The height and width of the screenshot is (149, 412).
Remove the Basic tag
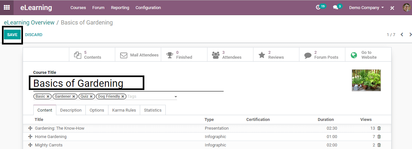48,96
